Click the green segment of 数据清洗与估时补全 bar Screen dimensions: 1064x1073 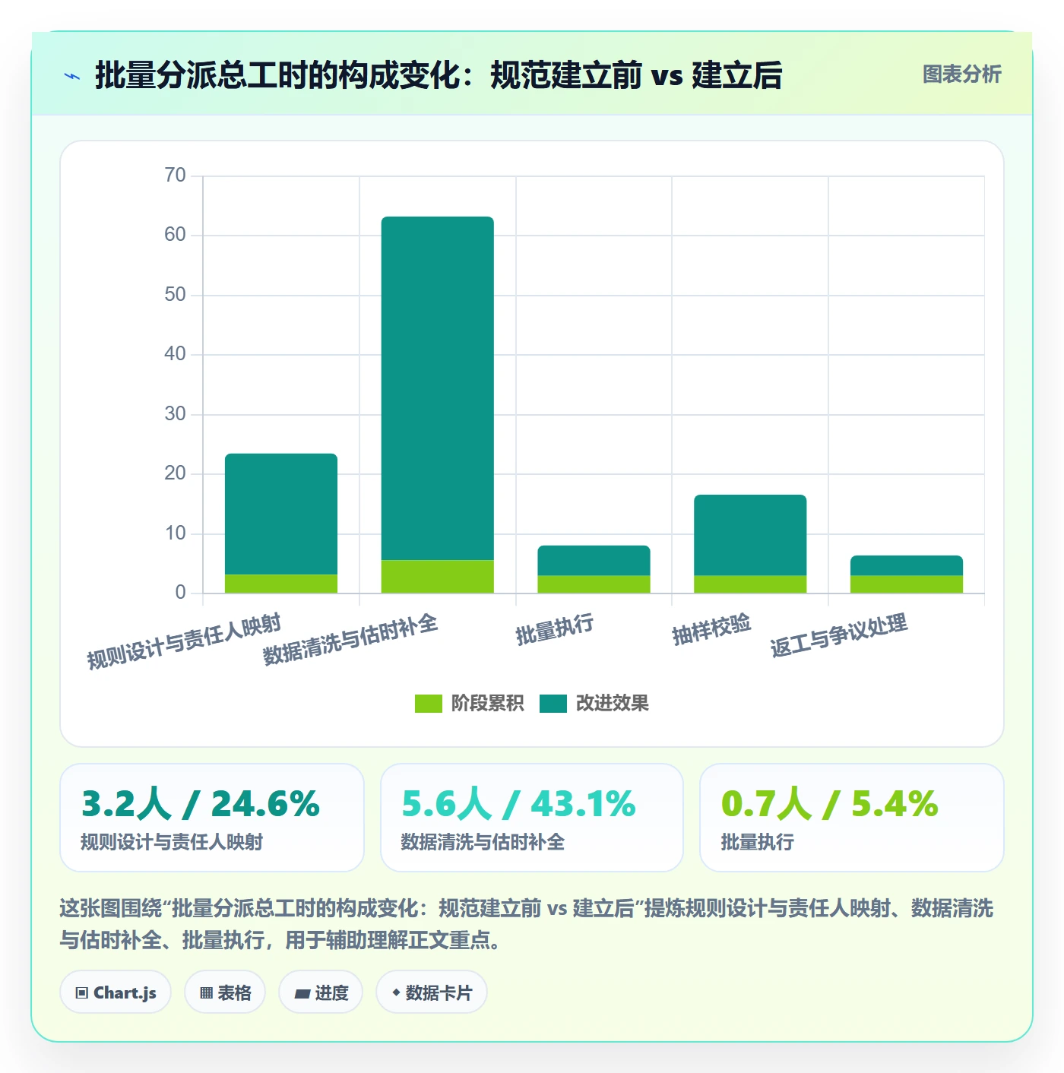[x=438, y=577]
